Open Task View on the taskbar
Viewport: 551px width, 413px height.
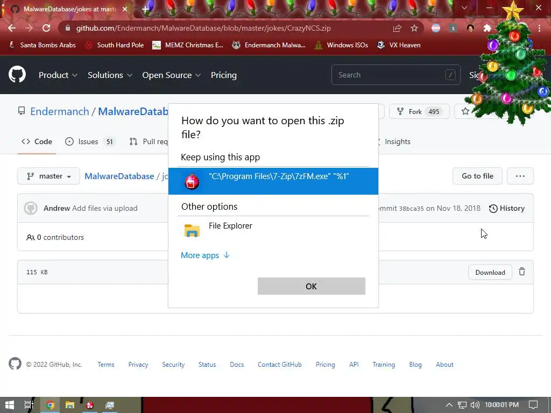click(29, 405)
